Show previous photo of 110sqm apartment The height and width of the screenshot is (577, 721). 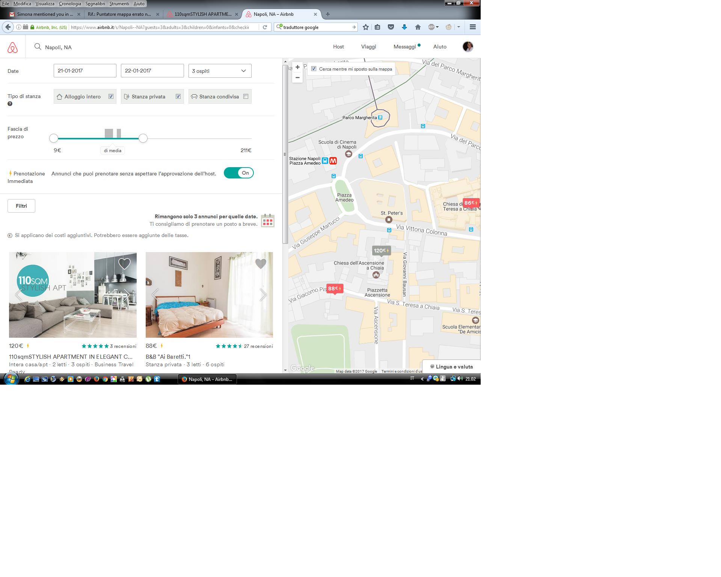click(18, 295)
